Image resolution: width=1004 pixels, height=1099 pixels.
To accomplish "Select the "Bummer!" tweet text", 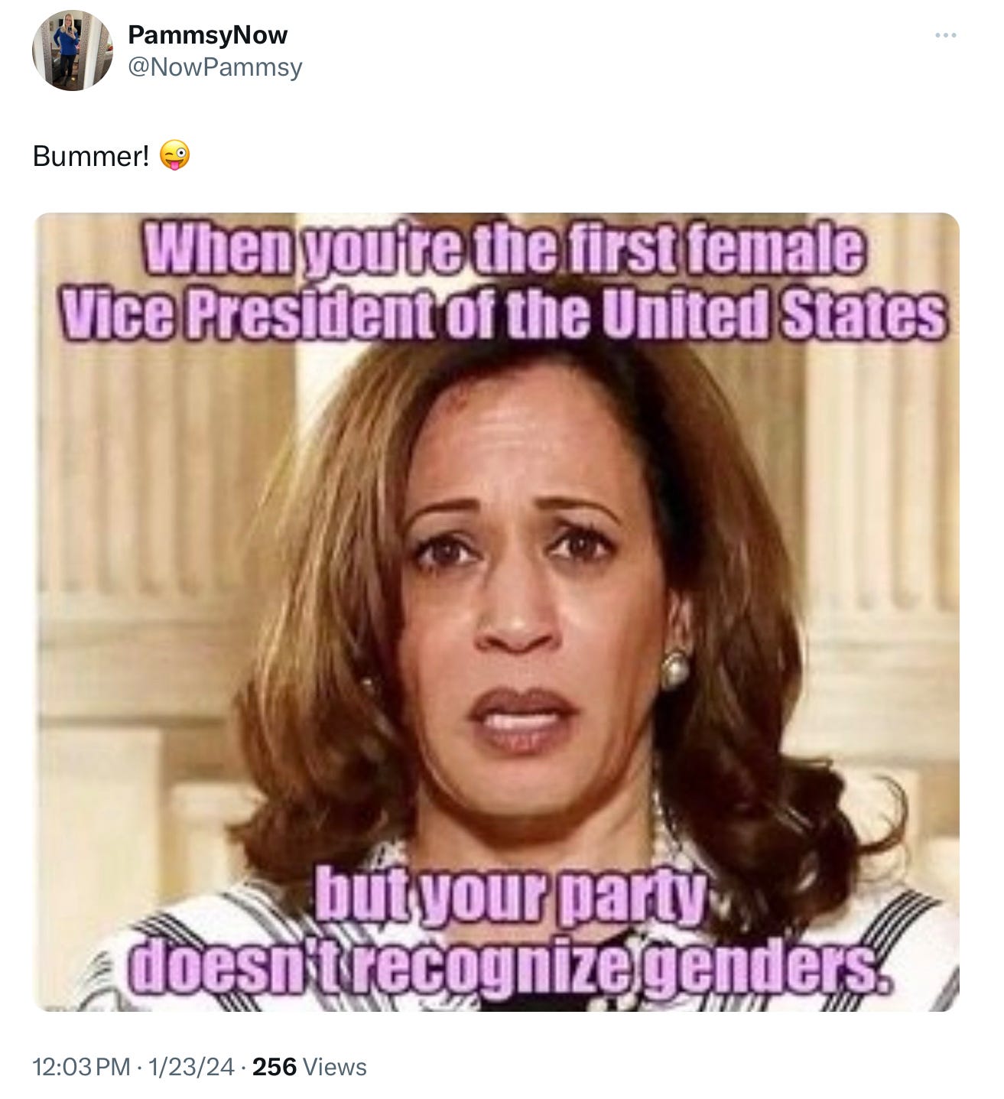I will click(x=91, y=156).
